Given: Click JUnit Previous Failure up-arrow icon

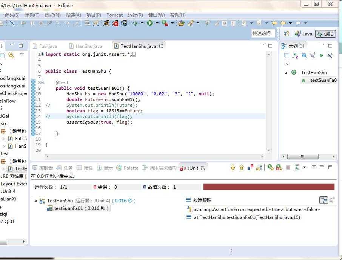Looking at the screenshot, I should 242,167.
